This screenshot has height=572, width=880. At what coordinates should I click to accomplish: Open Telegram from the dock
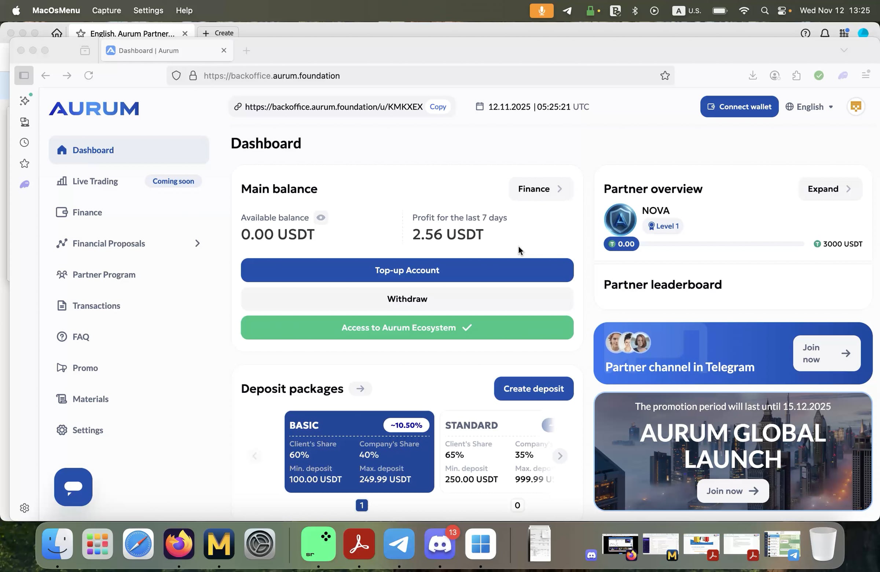(399, 544)
